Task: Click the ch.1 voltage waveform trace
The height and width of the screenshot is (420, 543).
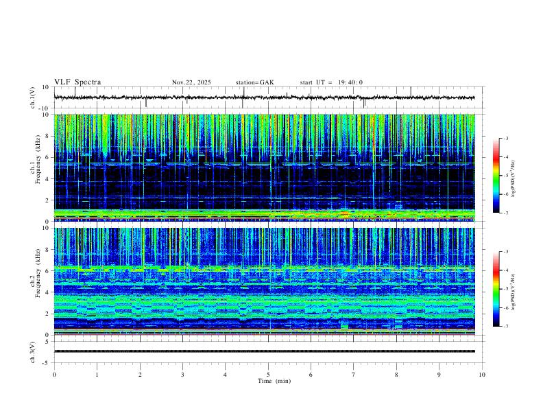Action: pyautogui.click(x=264, y=97)
